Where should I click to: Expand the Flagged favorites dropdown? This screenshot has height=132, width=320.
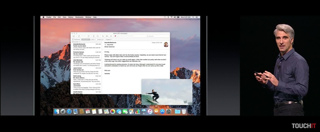point(109,39)
